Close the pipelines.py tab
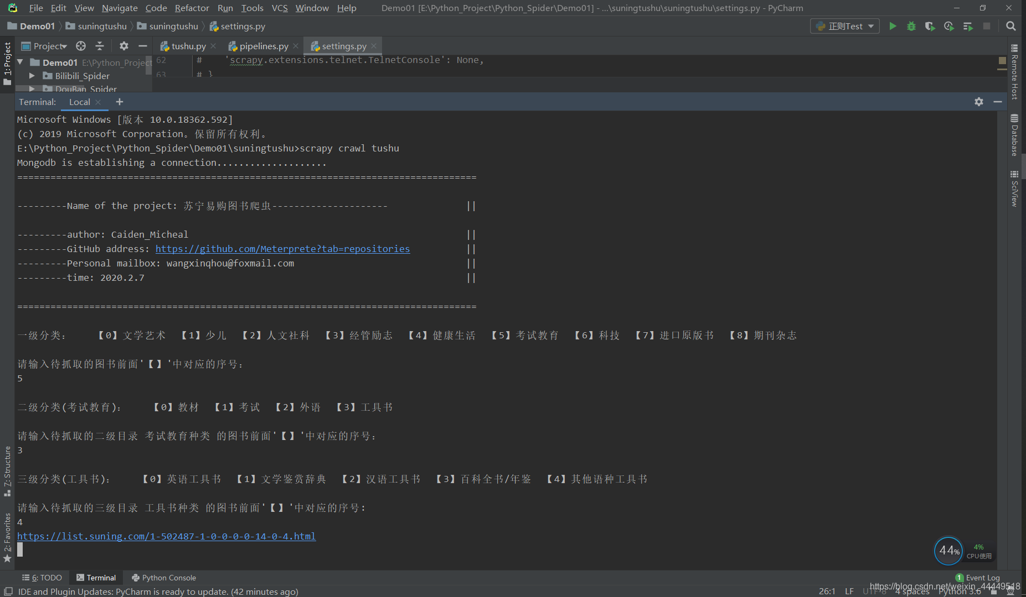This screenshot has height=597, width=1026. click(296, 46)
